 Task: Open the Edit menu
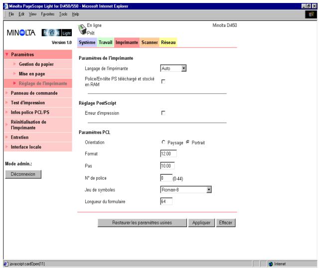point(21,14)
